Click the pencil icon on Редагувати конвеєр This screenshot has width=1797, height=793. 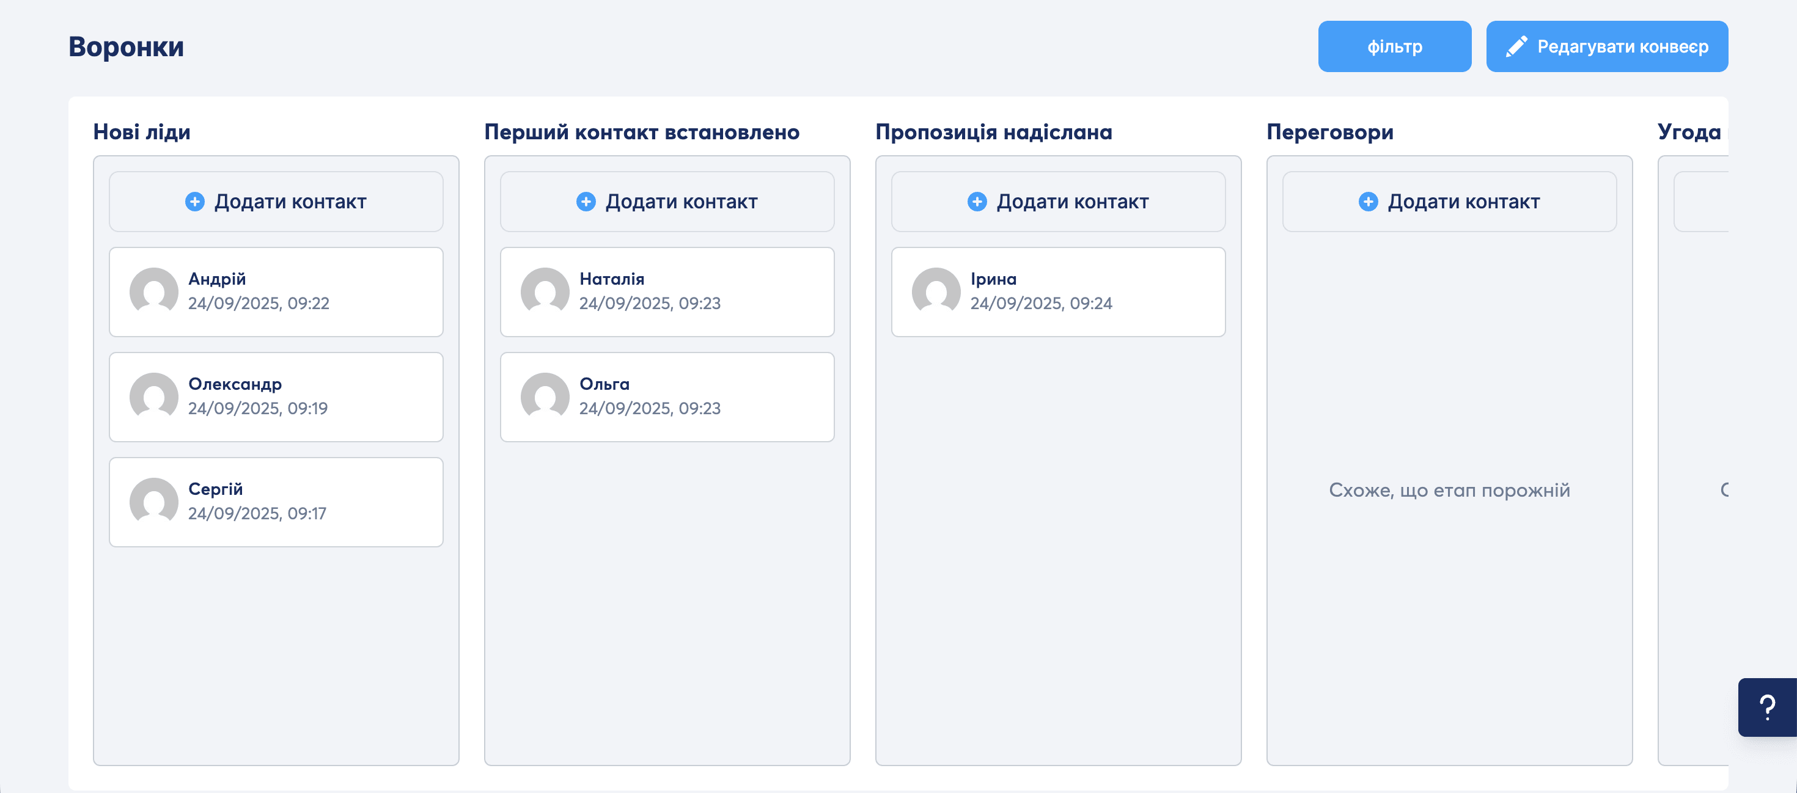(1516, 46)
